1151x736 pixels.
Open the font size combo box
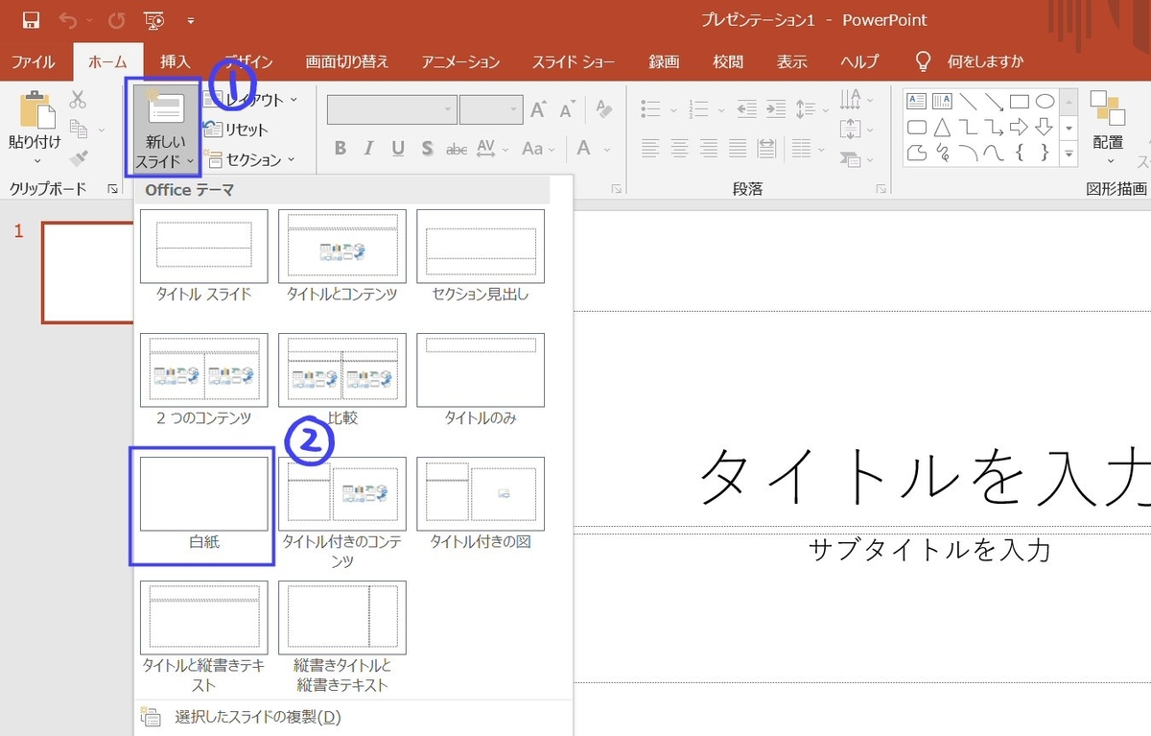pos(490,109)
